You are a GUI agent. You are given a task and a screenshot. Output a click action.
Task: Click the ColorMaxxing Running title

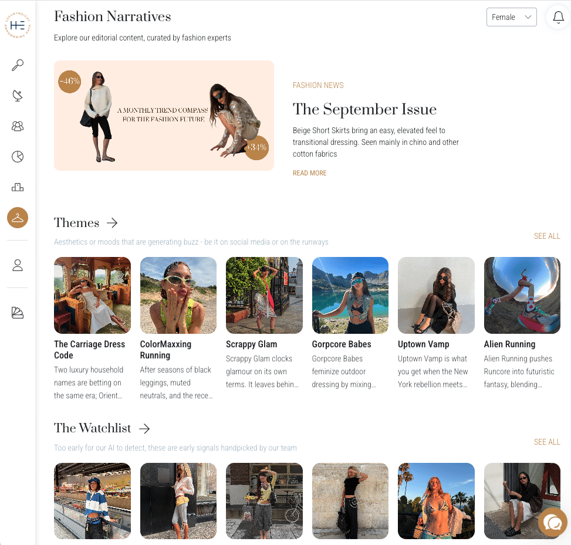point(165,350)
